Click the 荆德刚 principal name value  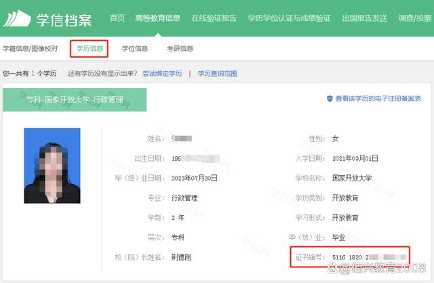tap(181, 257)
